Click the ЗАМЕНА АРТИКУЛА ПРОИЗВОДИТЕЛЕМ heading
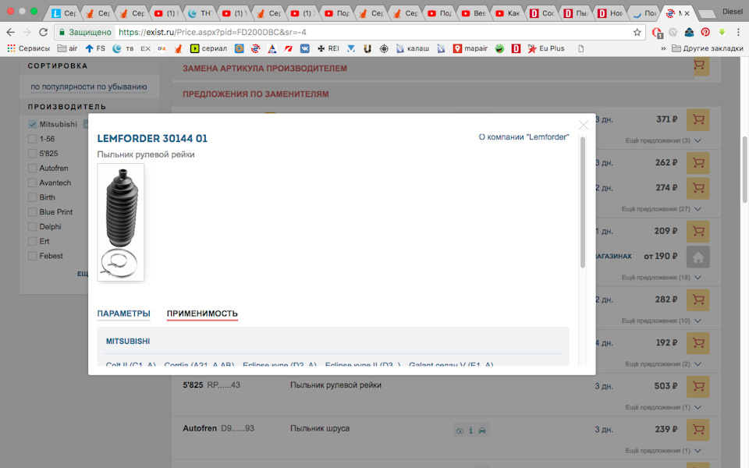Screen dimensions: 749x468 coord(264,69)
